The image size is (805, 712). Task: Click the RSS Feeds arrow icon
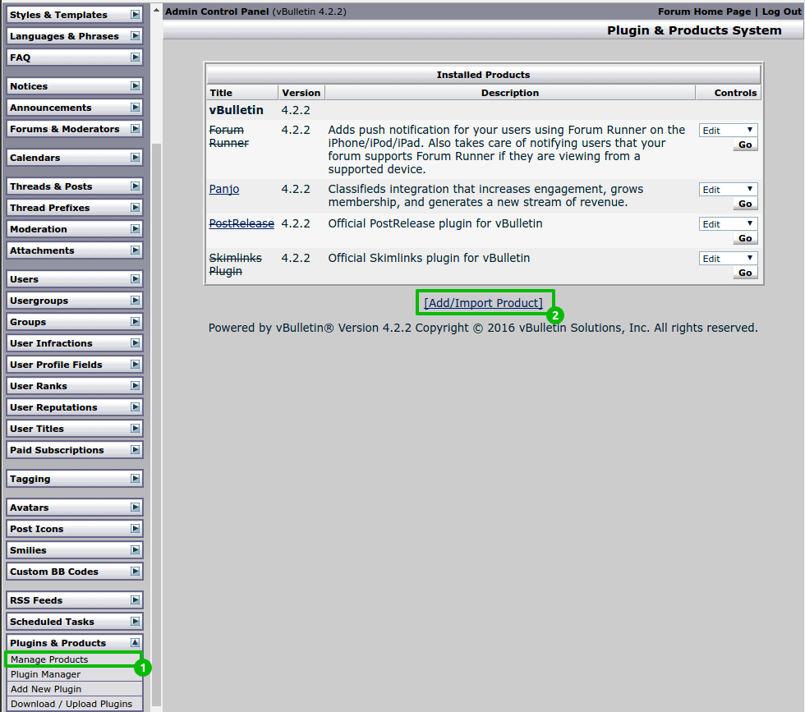135,599
